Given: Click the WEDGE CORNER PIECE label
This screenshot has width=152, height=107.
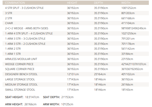Looking at the screenshot, I should 19,64.
